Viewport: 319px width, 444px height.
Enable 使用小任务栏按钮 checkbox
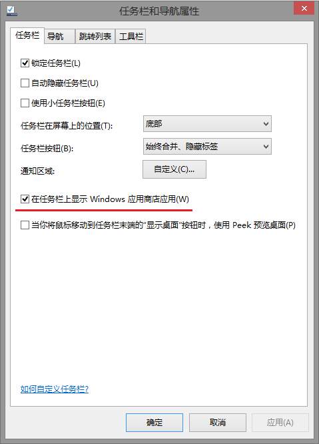coord(25,103)
